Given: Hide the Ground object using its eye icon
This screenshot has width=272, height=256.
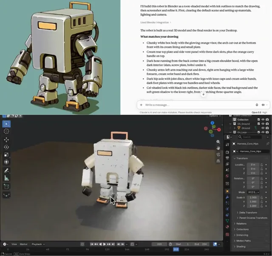Looking at the screenshot, I should (263, 128).
